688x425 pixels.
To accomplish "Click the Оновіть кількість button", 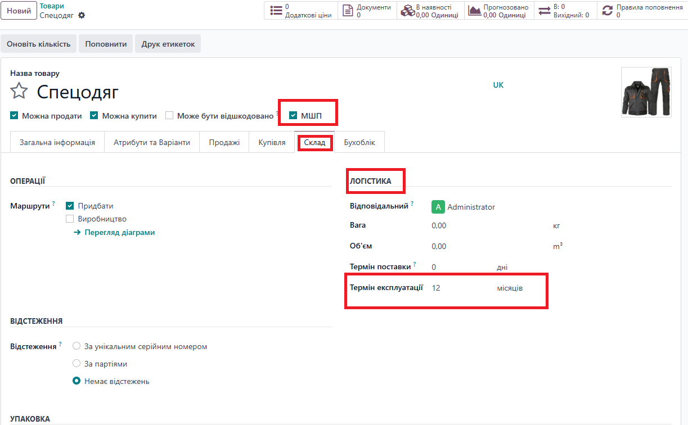I will pyautogui.click(x=38, y=44).
